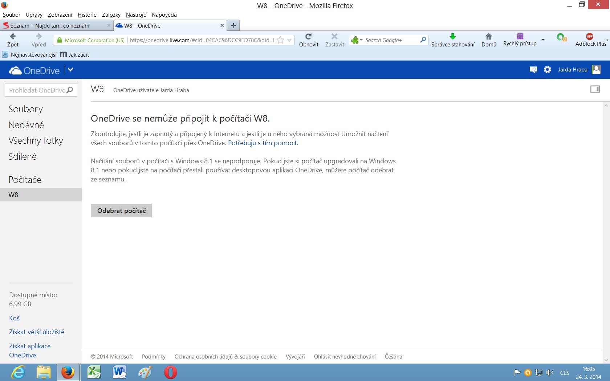This screenshot has height=381, width=610.
Task: Click Jarda Hraba profile avatar
Action: click(x=596, y=70)
